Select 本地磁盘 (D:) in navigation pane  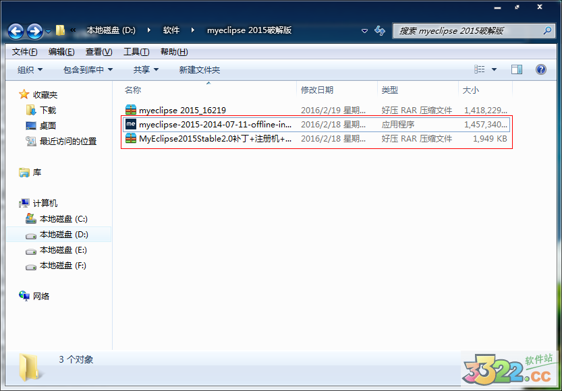pyautogui.click(x=64, y=235)
